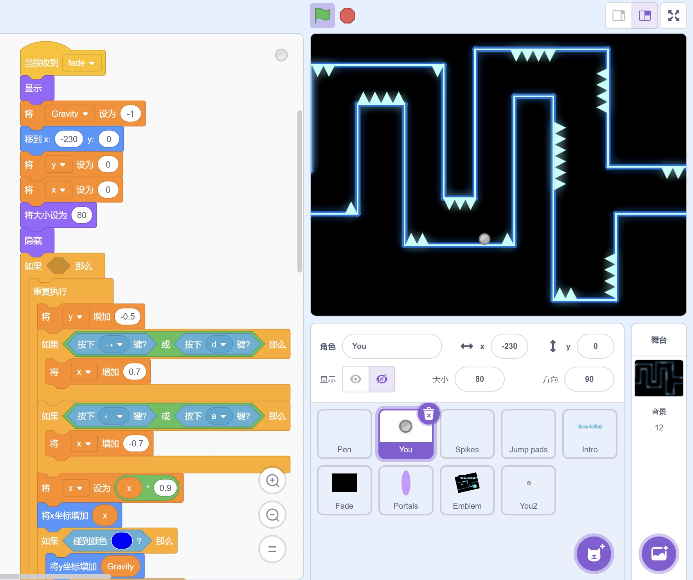Reset workspace zoom with equals icon
Image resolution: width=693 pixels, height=580 pixels.
tap(272, 549)
